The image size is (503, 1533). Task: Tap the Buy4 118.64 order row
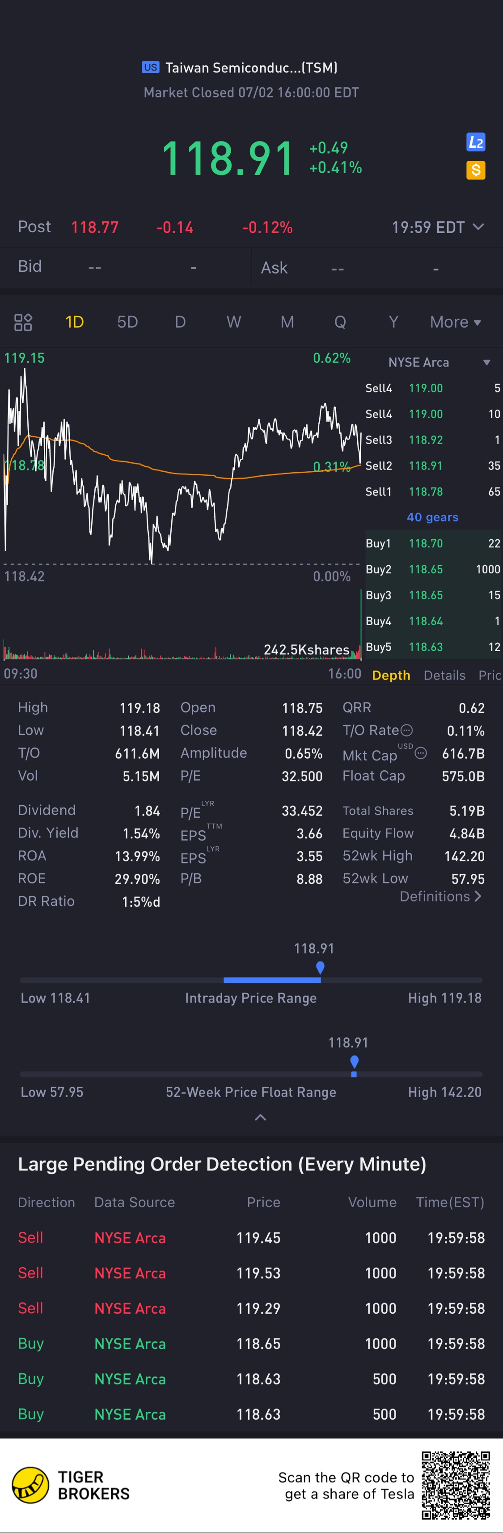coord(433,621)
